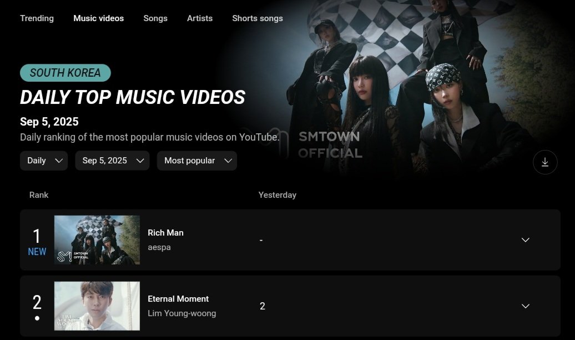Screen dimensions: 575x340
Task: Click the DAILY TOP MUSIC VIDEOS heading
Action: (133, 97)
